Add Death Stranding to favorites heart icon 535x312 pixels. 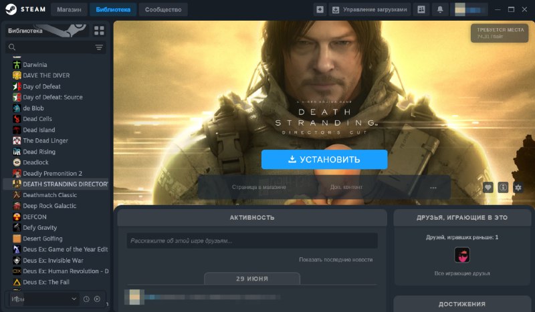point(488,187)
